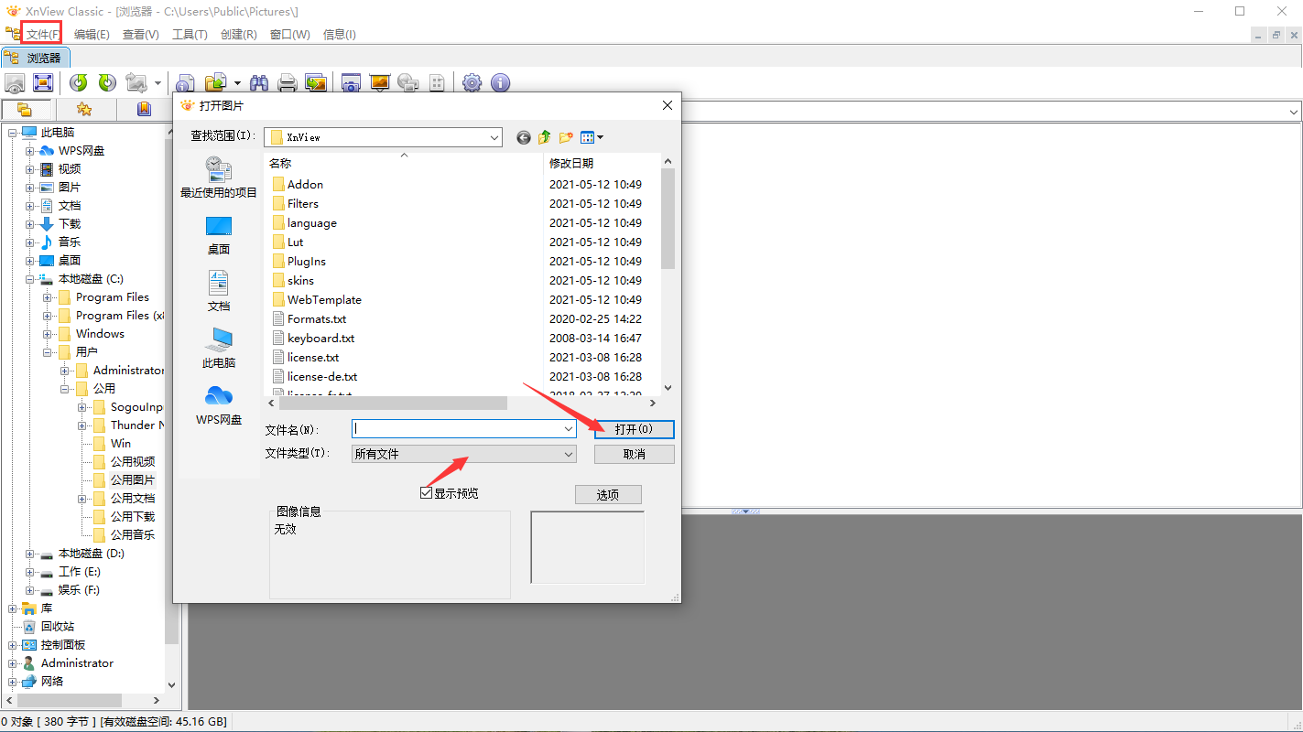1303x732 pixels.
Task: Open settings via the gear icon
Action: [x=472, y=83]
